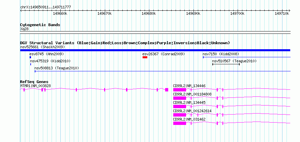Select the Cytogenetic Bands track title

point(40,25)
